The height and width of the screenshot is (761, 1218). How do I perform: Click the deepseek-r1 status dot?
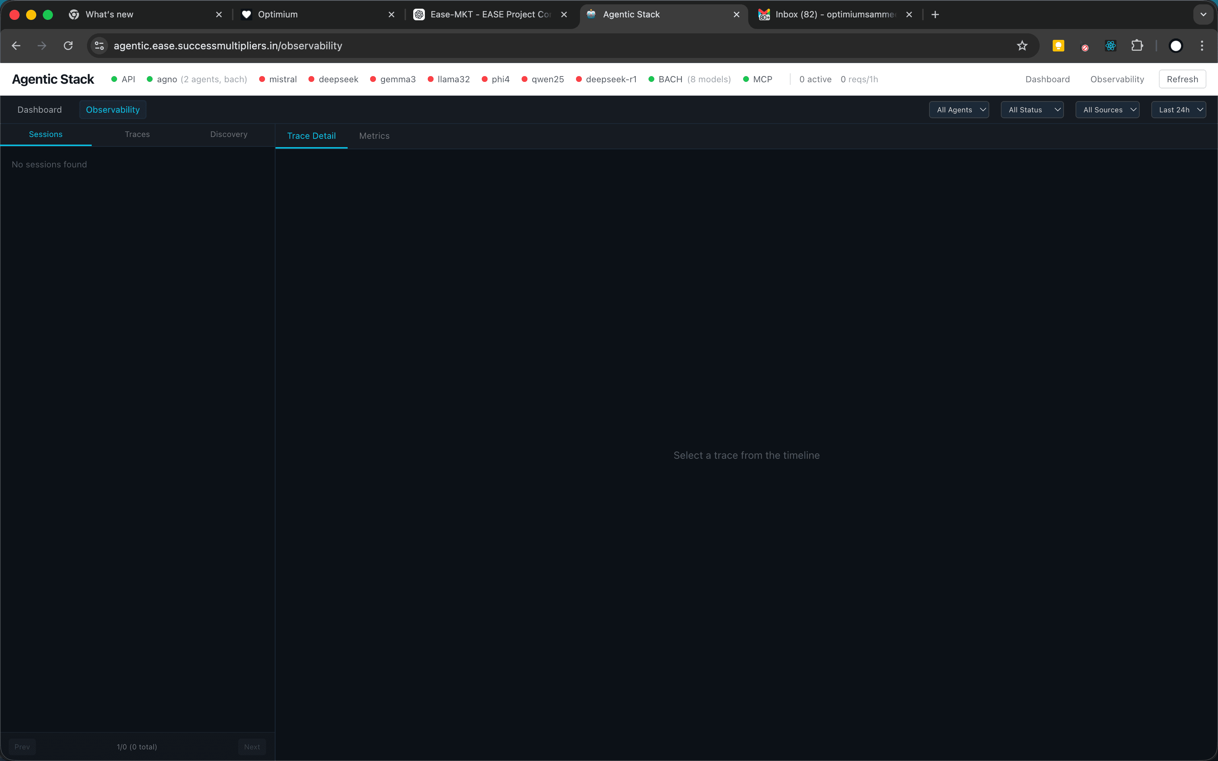click(x=579, y=79)
